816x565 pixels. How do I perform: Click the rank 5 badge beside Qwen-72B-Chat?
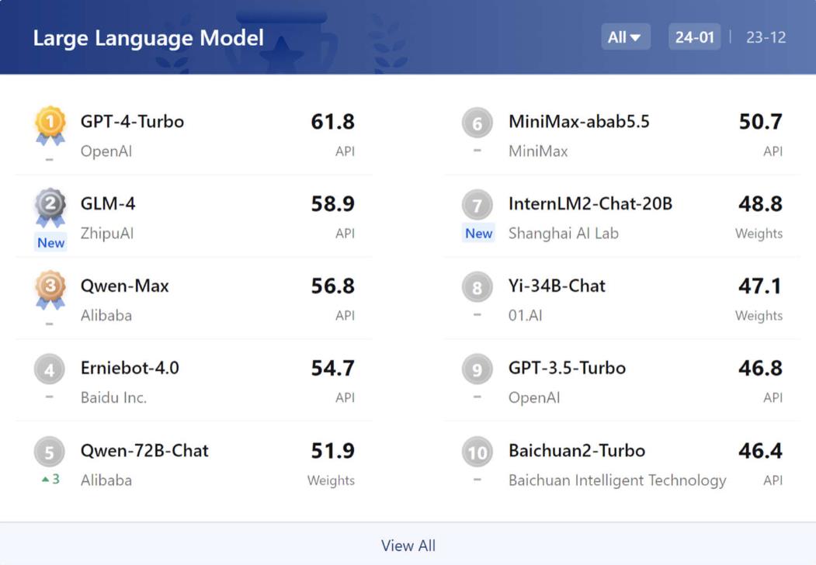click(50, 452)
